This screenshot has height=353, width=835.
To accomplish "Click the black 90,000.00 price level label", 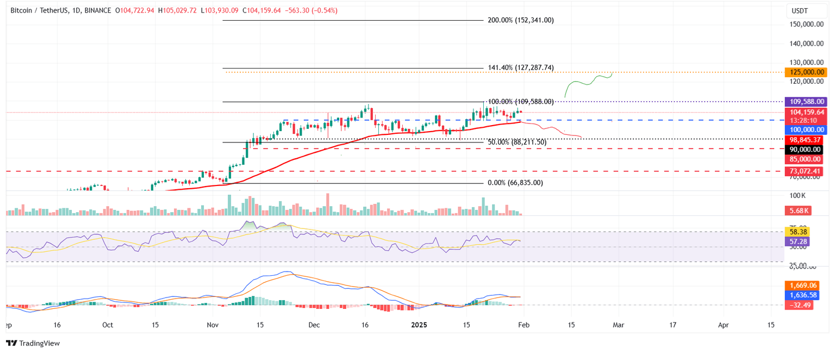I will point(805,149).
